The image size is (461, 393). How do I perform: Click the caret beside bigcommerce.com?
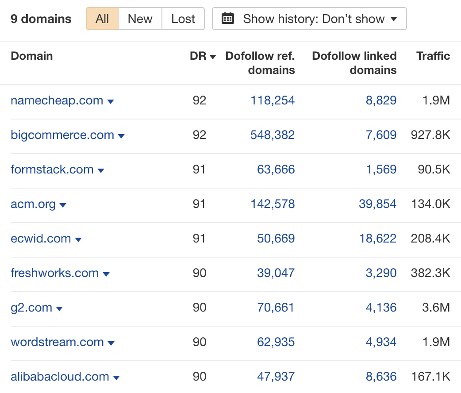click(x=121, y=135)
